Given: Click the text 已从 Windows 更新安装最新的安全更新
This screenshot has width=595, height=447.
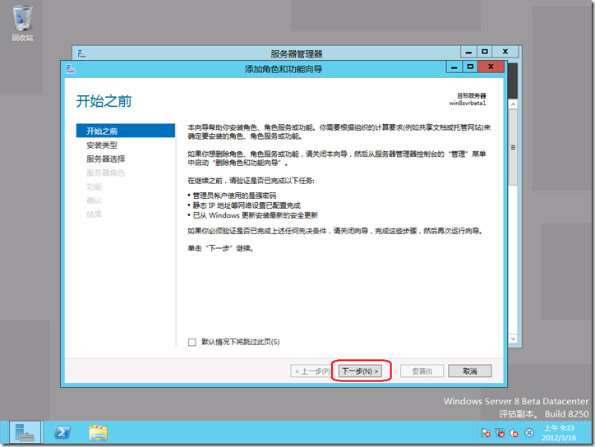Looking at the screenshot, I should pyautogui.click(x=256, y=215).
